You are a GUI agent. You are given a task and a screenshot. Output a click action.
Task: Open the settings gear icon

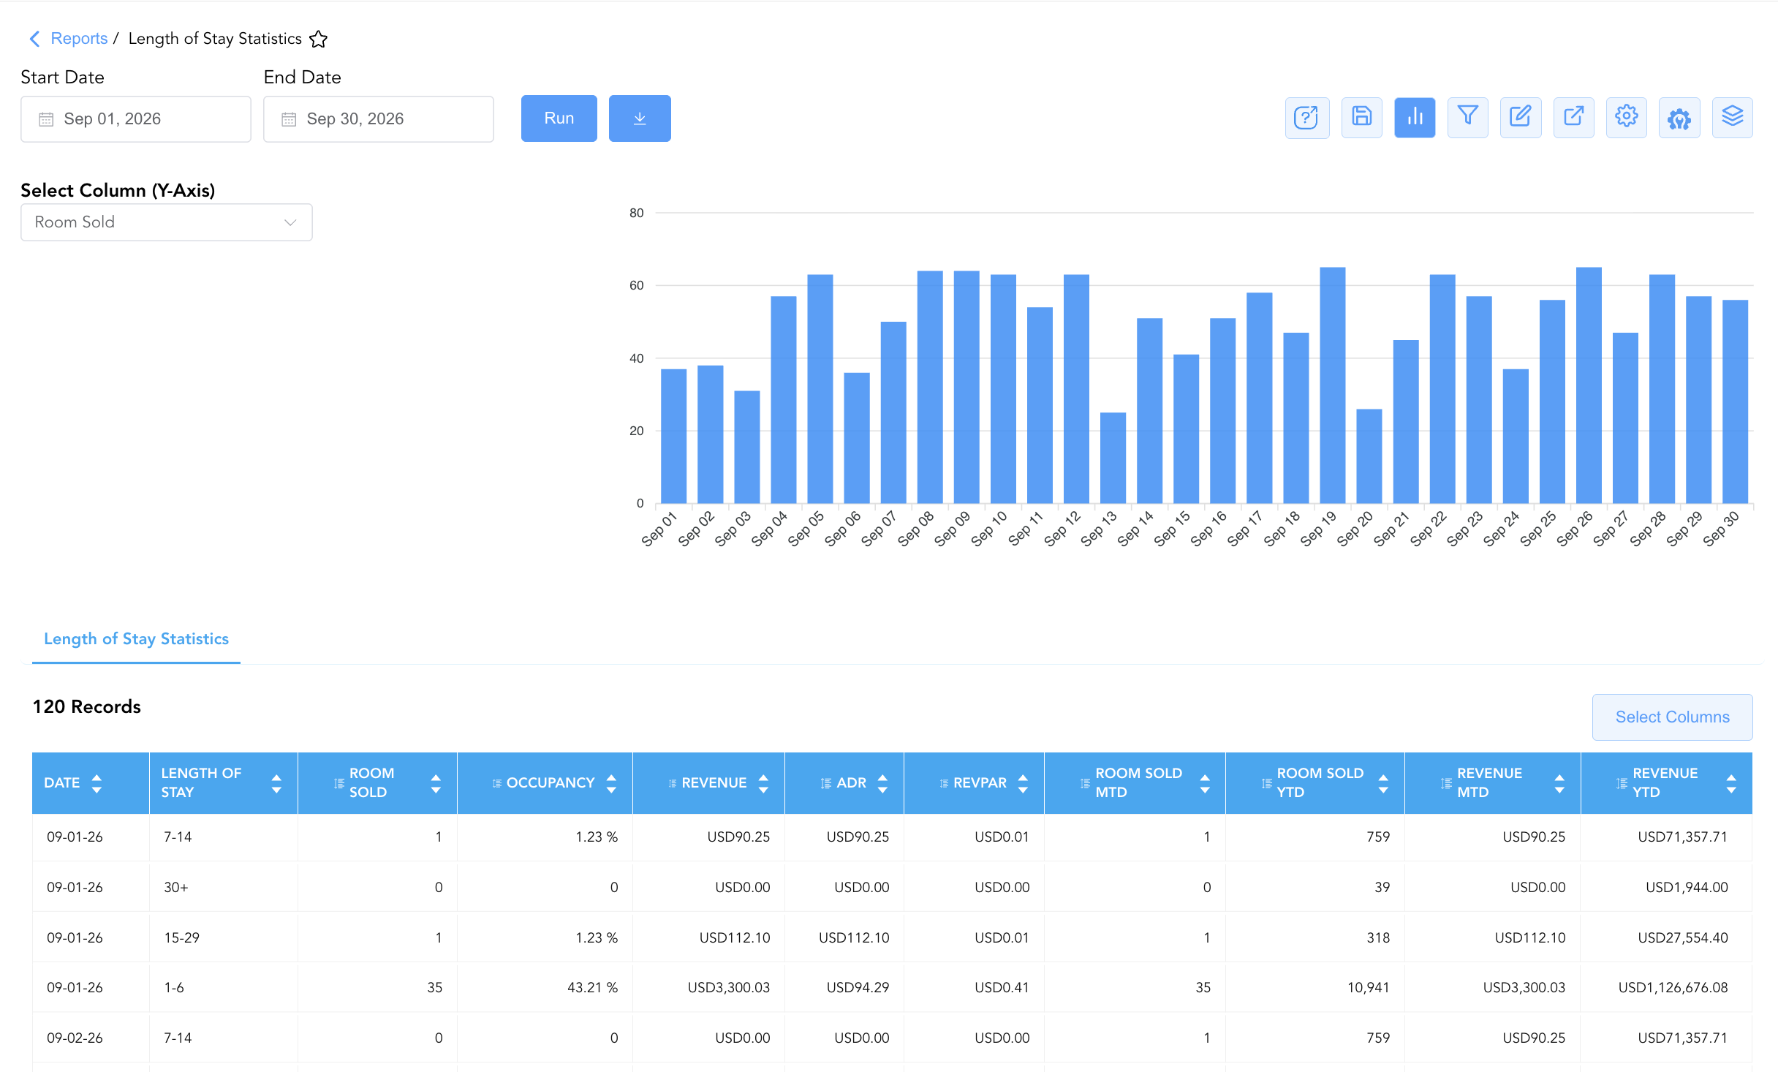tap(1627, 117)
